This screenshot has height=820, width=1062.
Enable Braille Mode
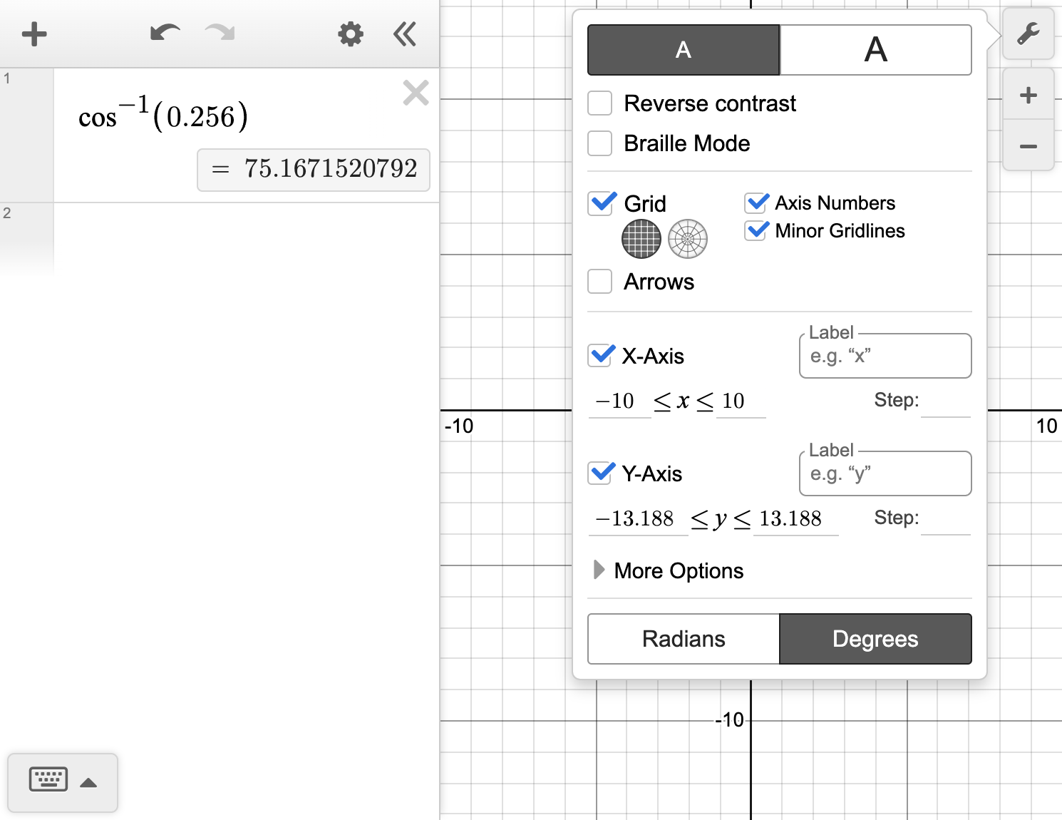[x=599, y=143]
